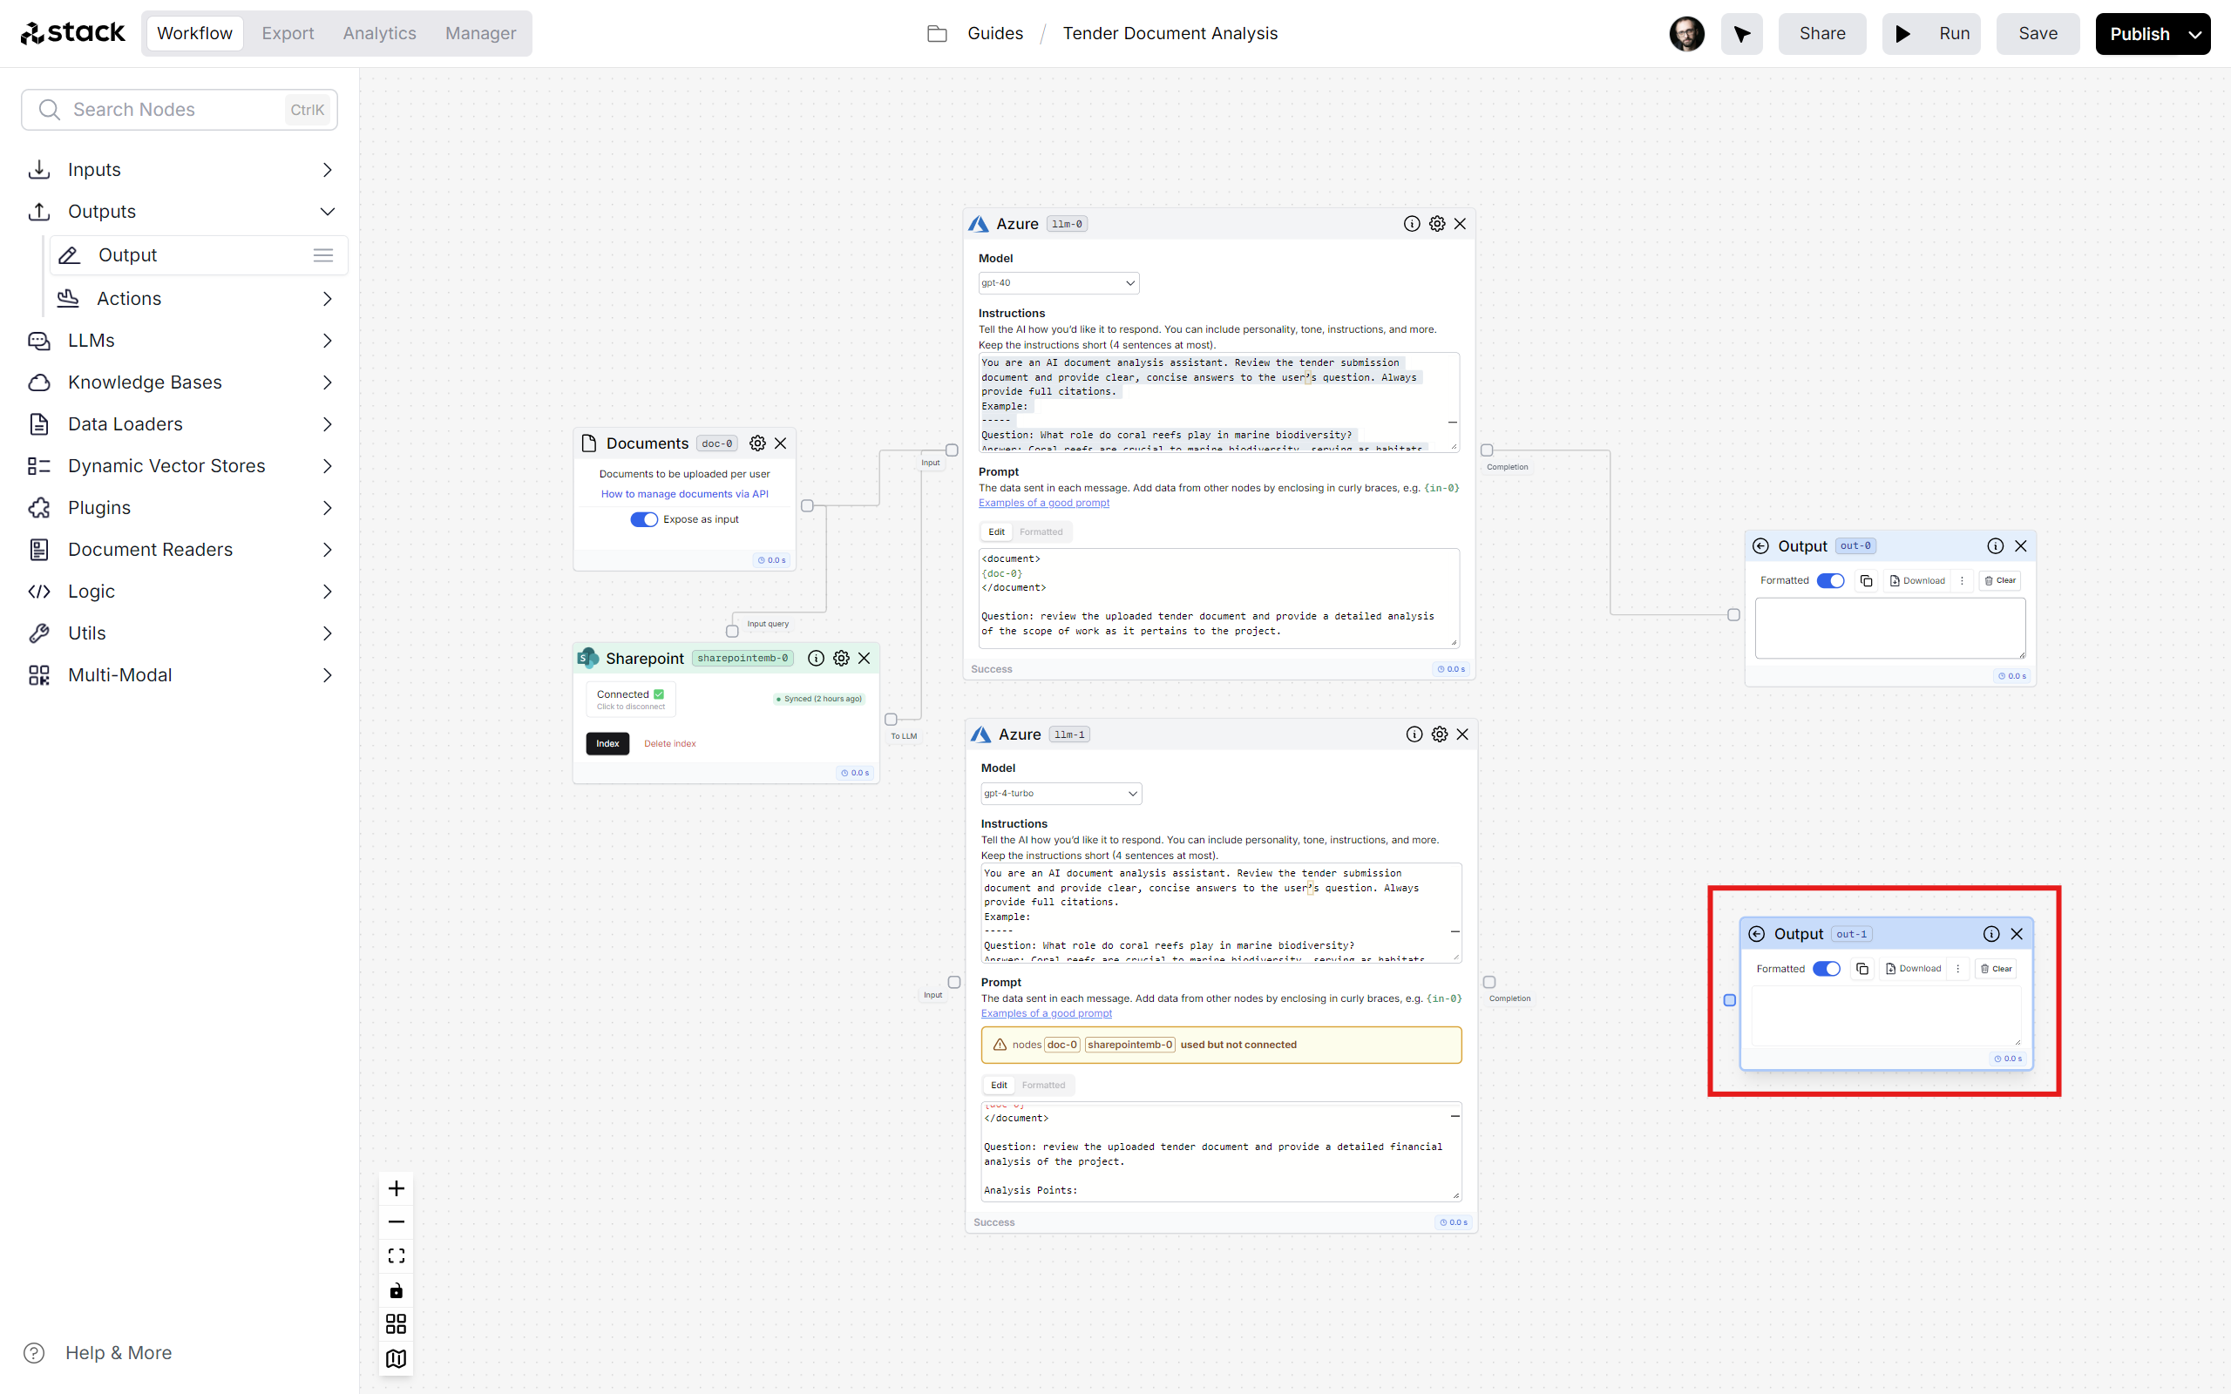This screenshot has height=1394, width=2231.
Task: Show the minimap with map icon
Action: click(397, 1359)
